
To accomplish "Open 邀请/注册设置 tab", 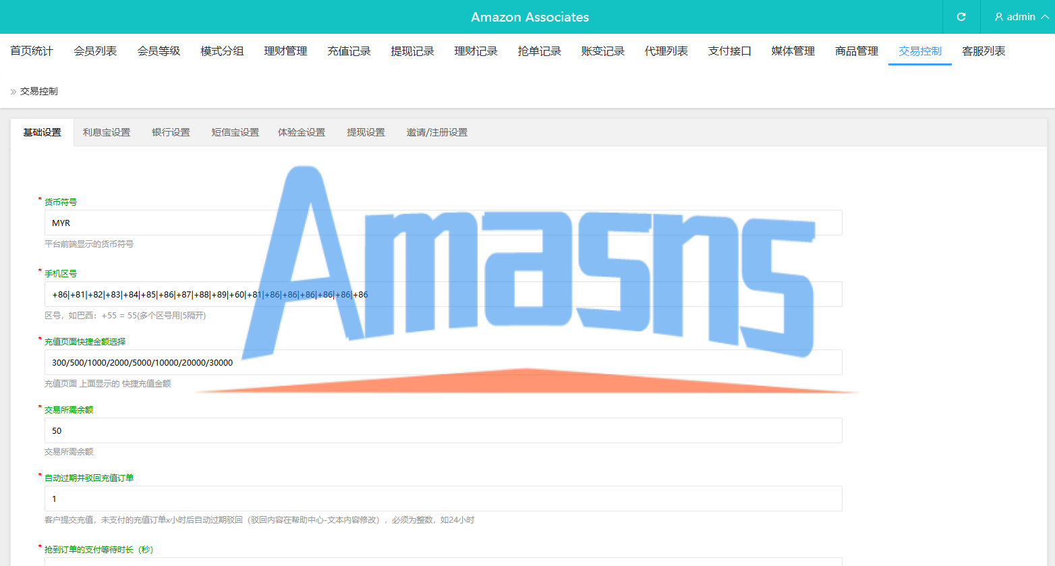I will point(436,132).
